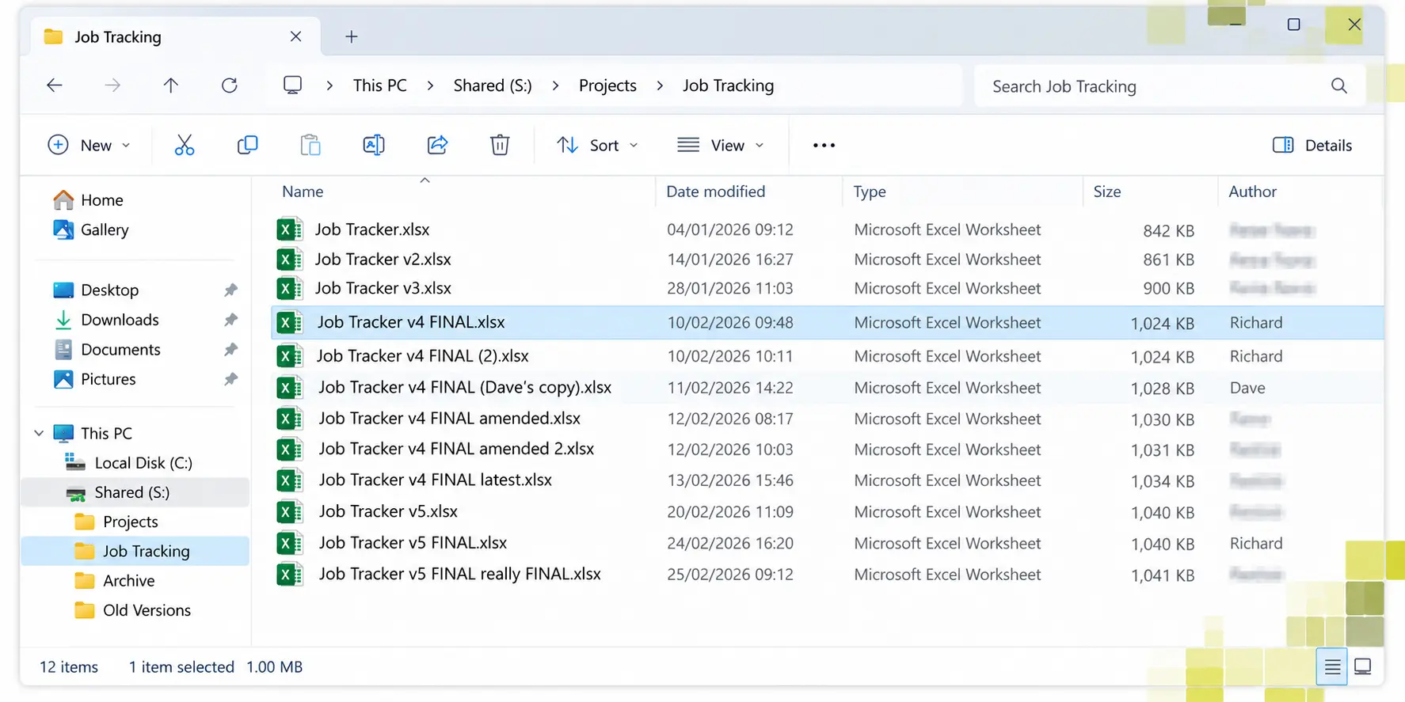Screen dimensions: 1405x702
Task: Switch to large thumbnails view icon in status bar
Action: (x=1363, y=666)
